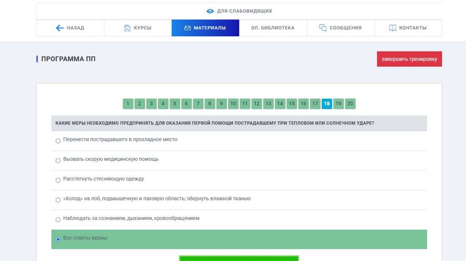Click the label text Перенести пострадавшего в прохладное место

[120, 139]
